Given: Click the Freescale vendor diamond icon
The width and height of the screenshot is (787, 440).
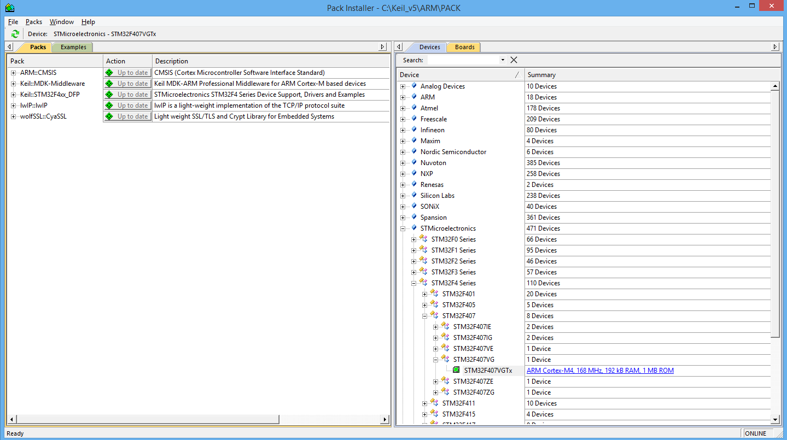Looking at the screenshot, I should (414, 119).
